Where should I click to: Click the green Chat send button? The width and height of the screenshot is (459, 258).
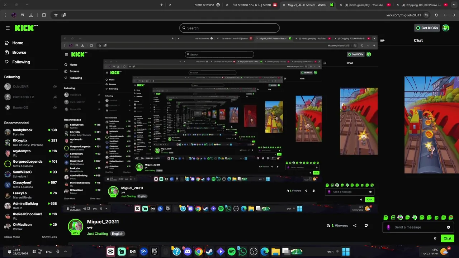tap(448, 238)
